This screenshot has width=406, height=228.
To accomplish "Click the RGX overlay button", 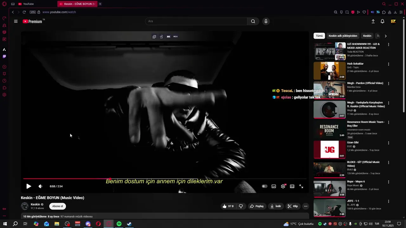I will [175, 36].
